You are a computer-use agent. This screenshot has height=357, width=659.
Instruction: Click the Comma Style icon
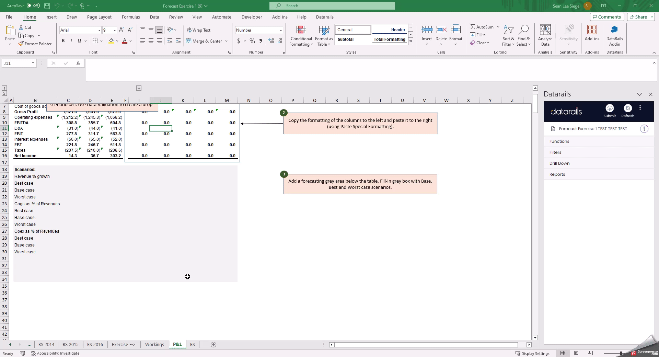click(261, 41)
